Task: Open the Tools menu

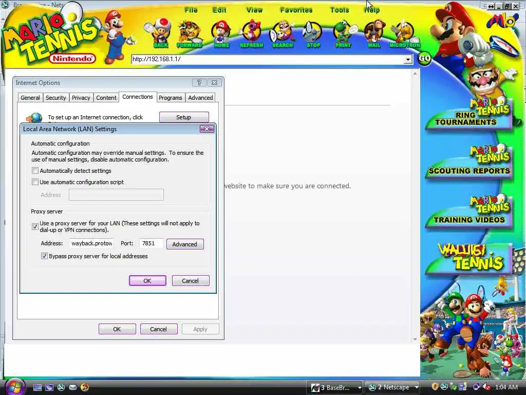Action: (x=340, y=10)
